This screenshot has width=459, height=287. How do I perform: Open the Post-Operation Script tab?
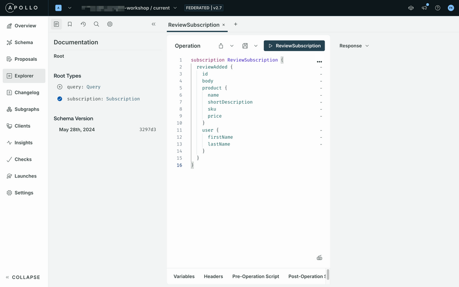pos(307,276)
